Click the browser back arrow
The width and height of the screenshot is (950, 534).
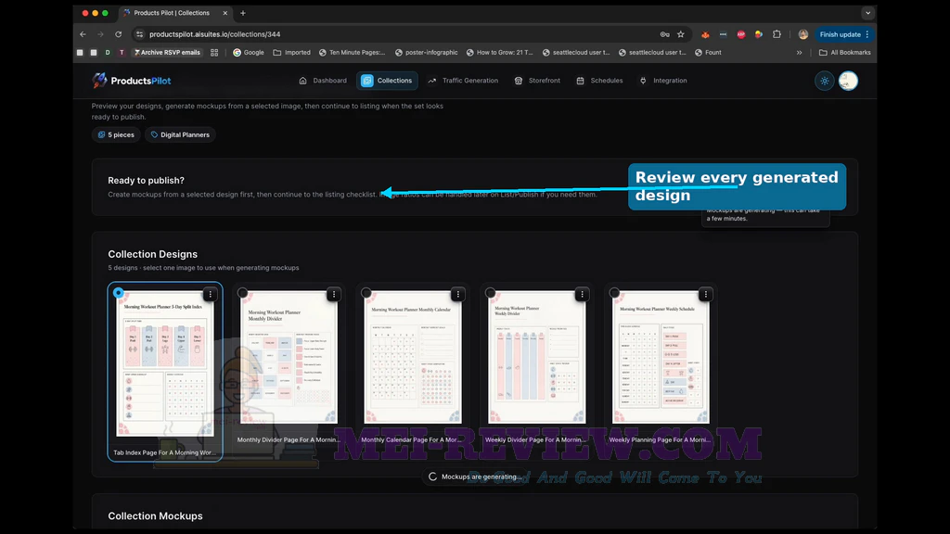[x=83, y=34]
